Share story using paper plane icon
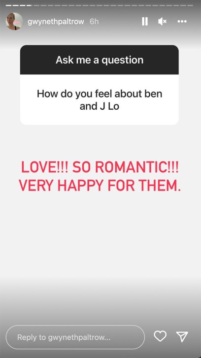201x358 pixels. click(x=182, y=336)
